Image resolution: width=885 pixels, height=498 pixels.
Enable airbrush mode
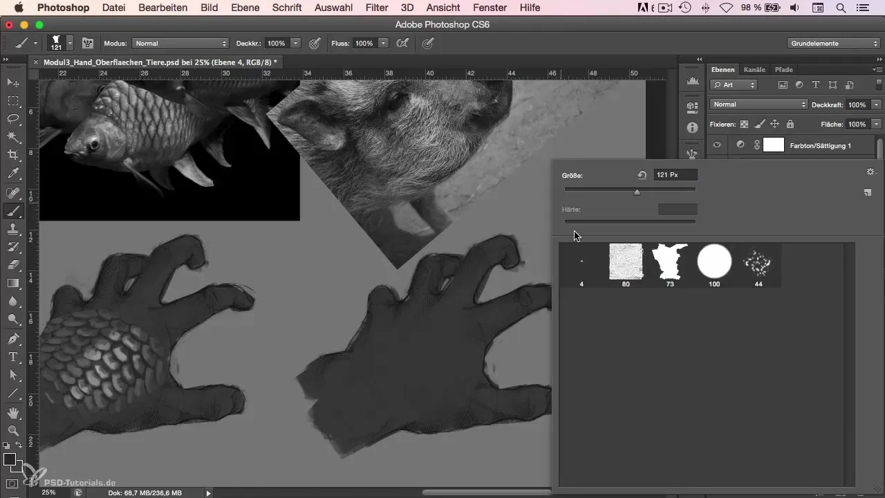[401, 43]
